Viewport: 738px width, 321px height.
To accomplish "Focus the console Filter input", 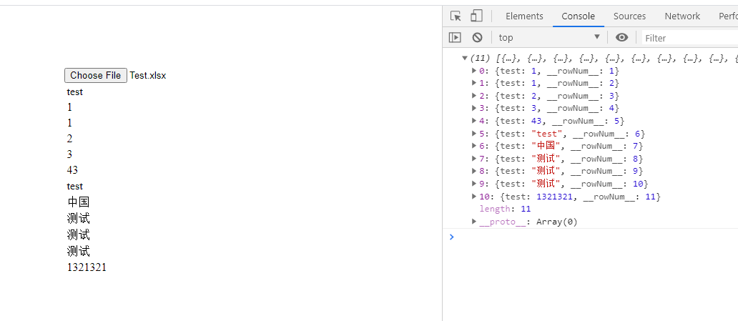I will [x=689, y=38].
